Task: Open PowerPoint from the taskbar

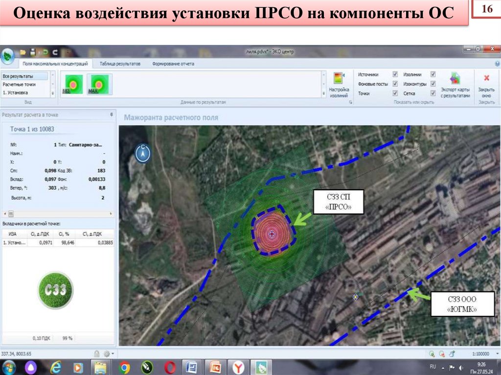Action: (215, 368)
